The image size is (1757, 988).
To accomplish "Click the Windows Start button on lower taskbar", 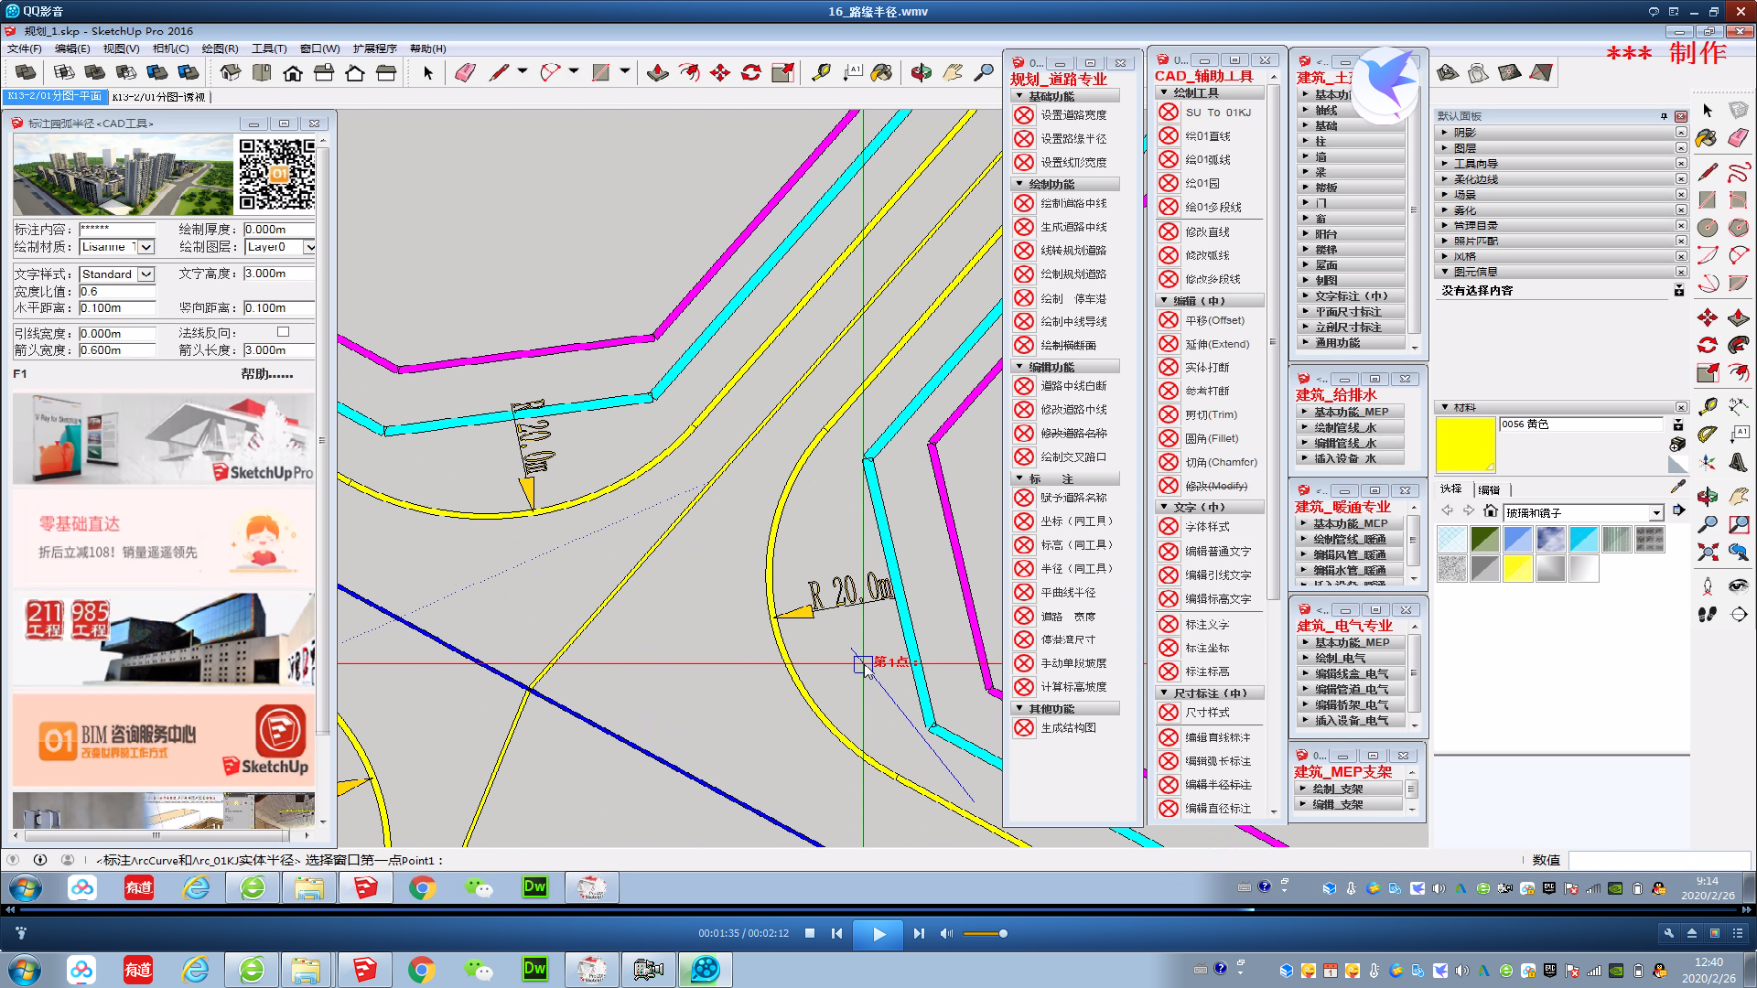I will coord(25,970).
